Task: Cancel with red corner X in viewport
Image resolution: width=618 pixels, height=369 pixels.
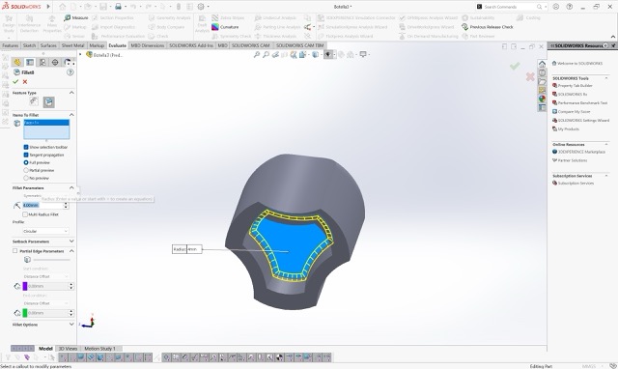Action: point(530,76)
